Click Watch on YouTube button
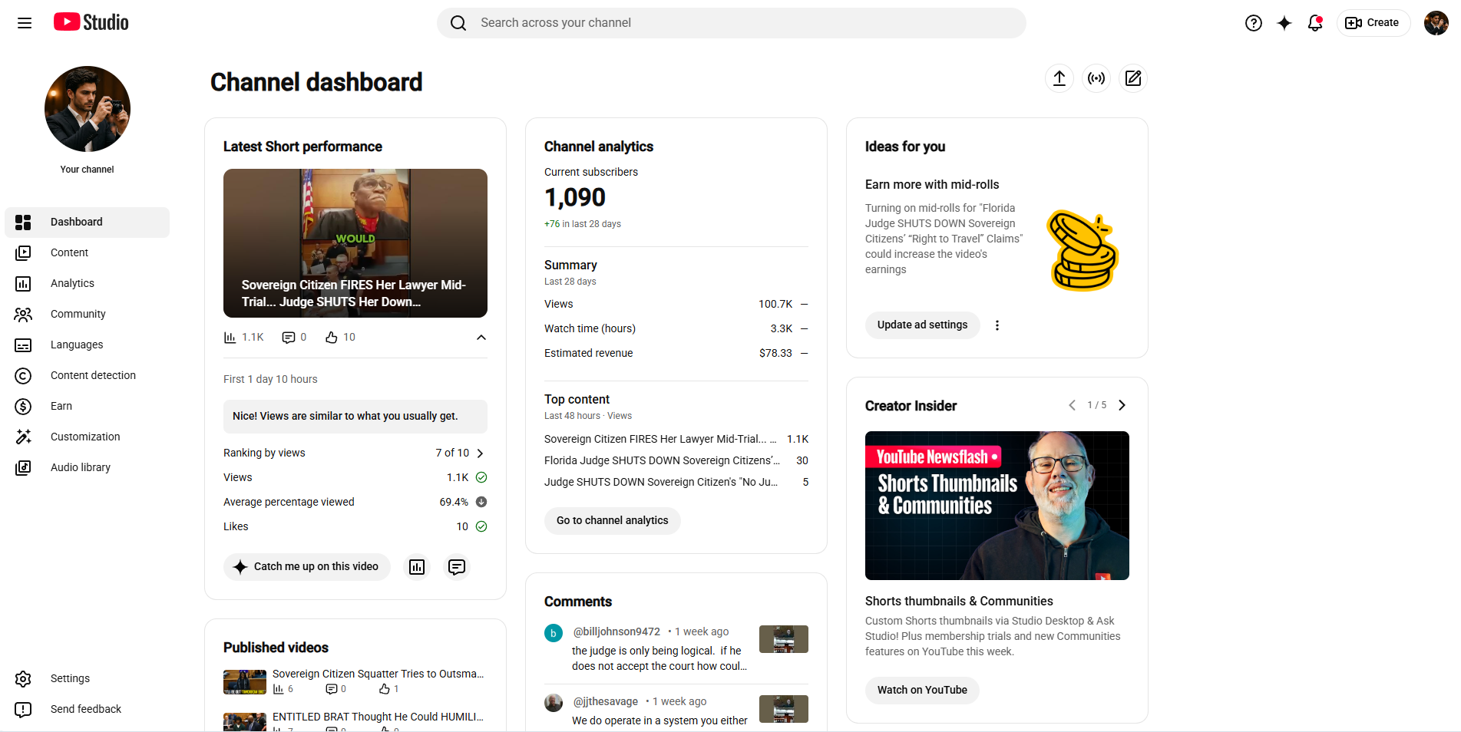 tap(922, 691)
